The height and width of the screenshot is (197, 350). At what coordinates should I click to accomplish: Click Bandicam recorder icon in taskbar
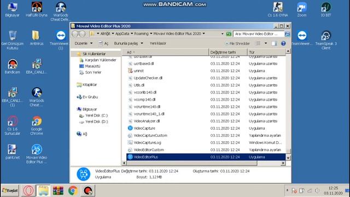coord(87,191)
